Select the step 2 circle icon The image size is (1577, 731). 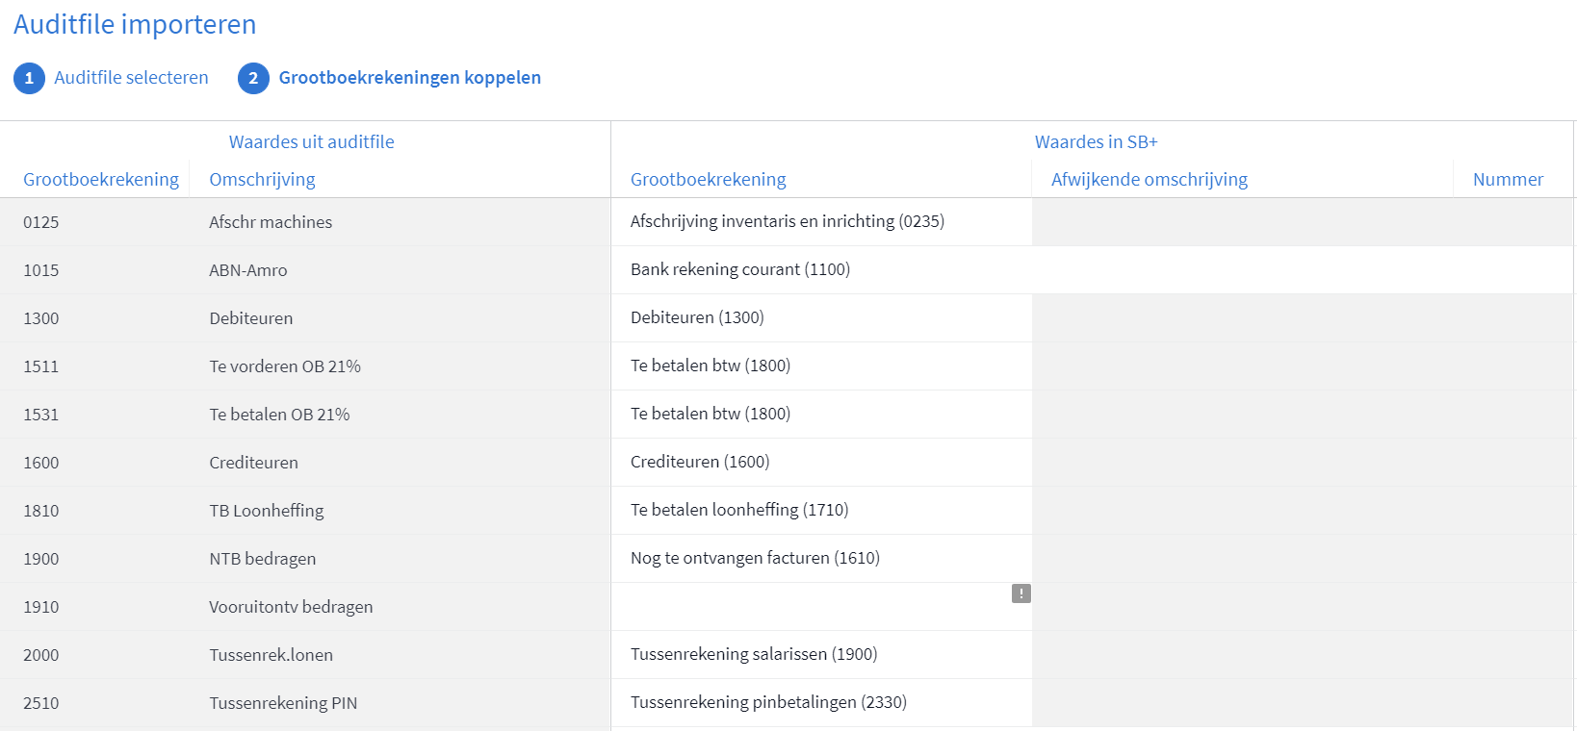(x=253, y=78)
